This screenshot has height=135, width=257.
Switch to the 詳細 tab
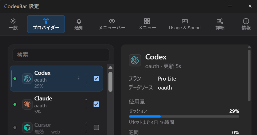point(220,24)
